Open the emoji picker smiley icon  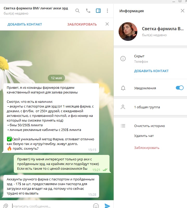point(96,206)
